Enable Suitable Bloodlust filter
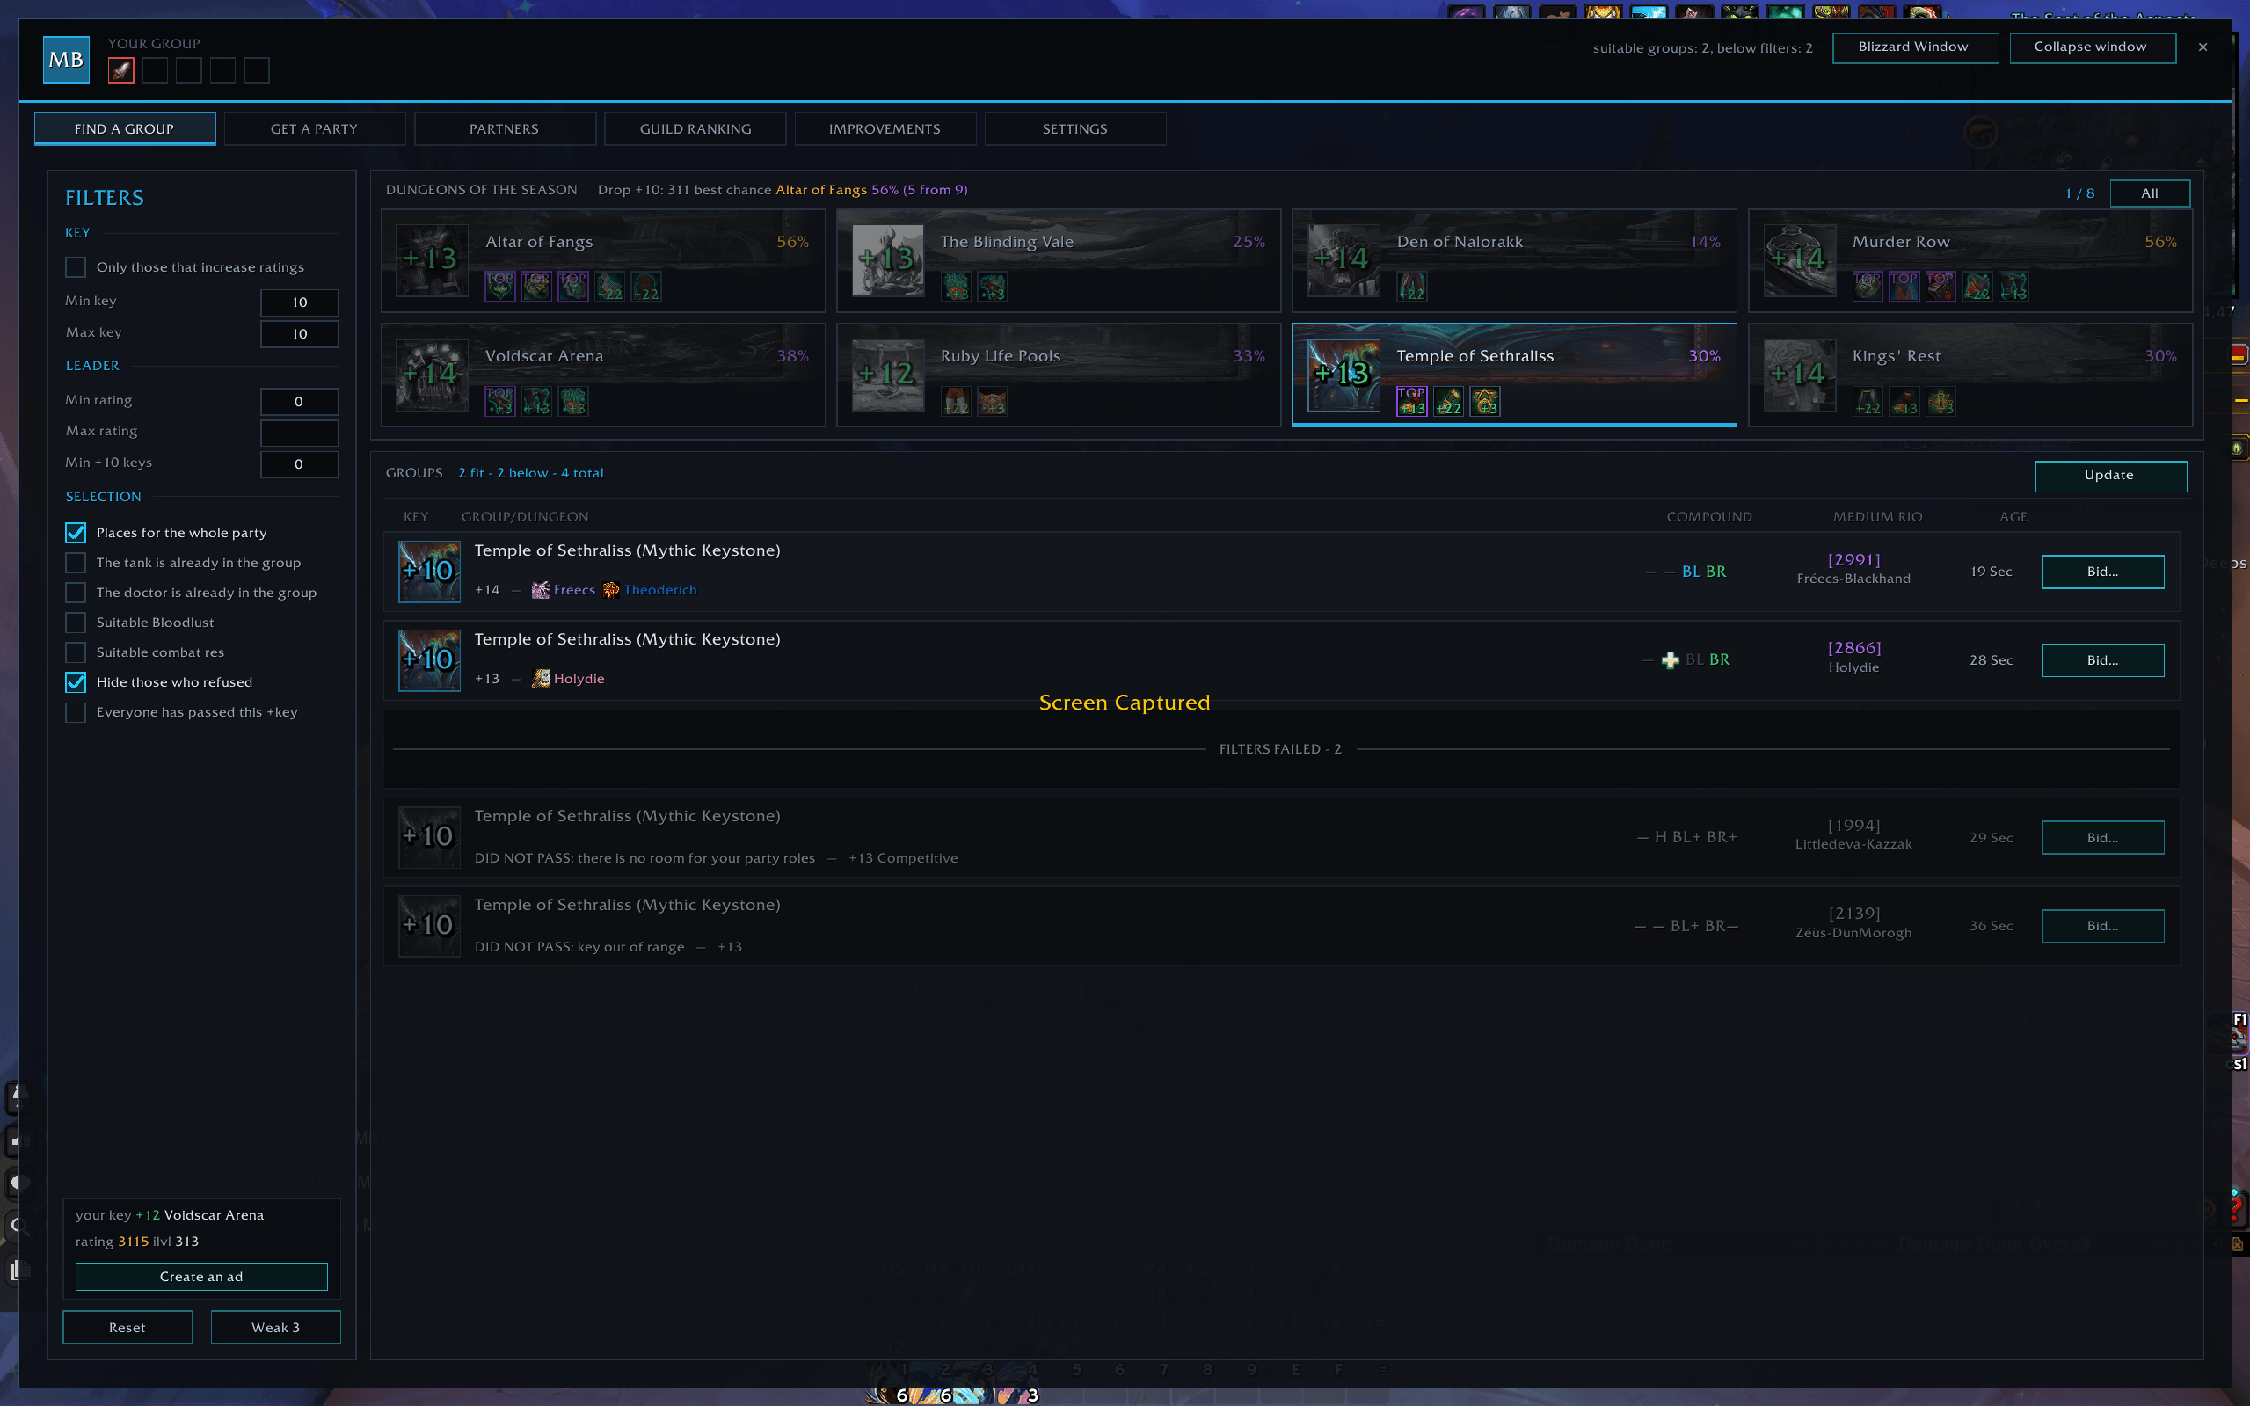 [x=76, y=622]
